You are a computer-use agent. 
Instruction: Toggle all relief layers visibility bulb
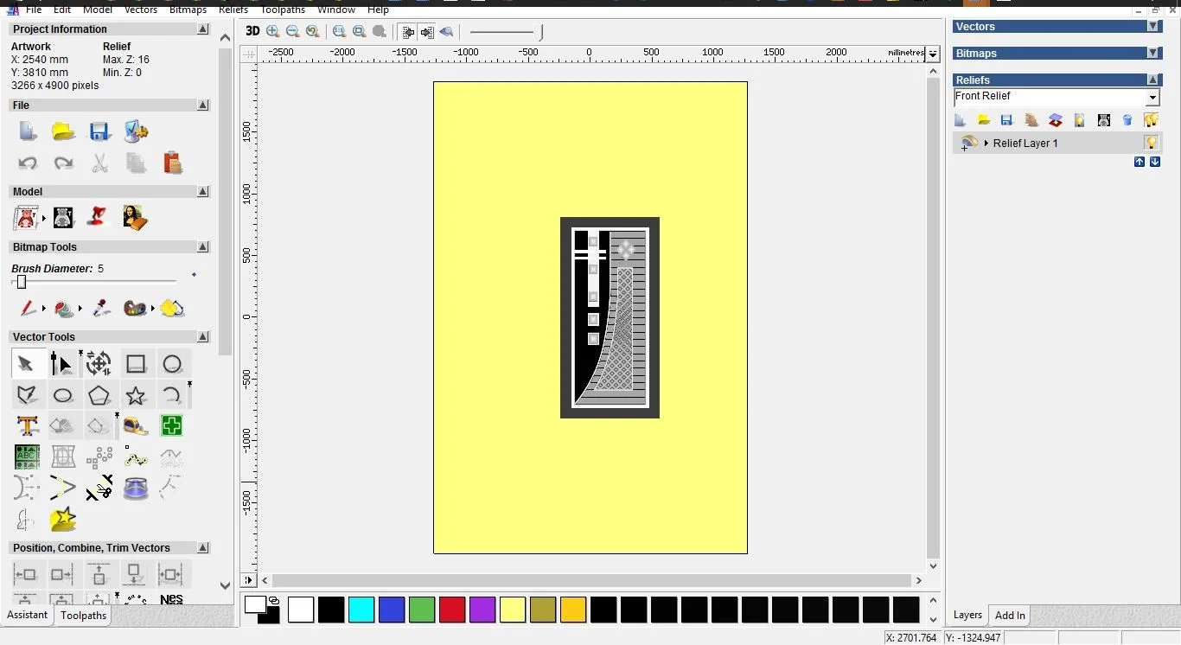pyautogui.click(x=1151, y=120)
